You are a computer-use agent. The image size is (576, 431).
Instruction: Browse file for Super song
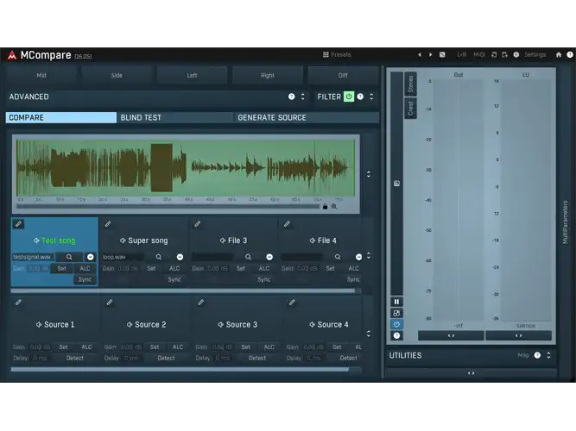(159, 257)
